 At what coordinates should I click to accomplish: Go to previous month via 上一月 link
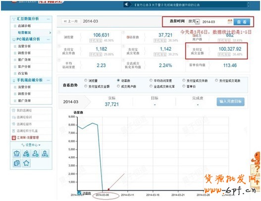point(71,21)
